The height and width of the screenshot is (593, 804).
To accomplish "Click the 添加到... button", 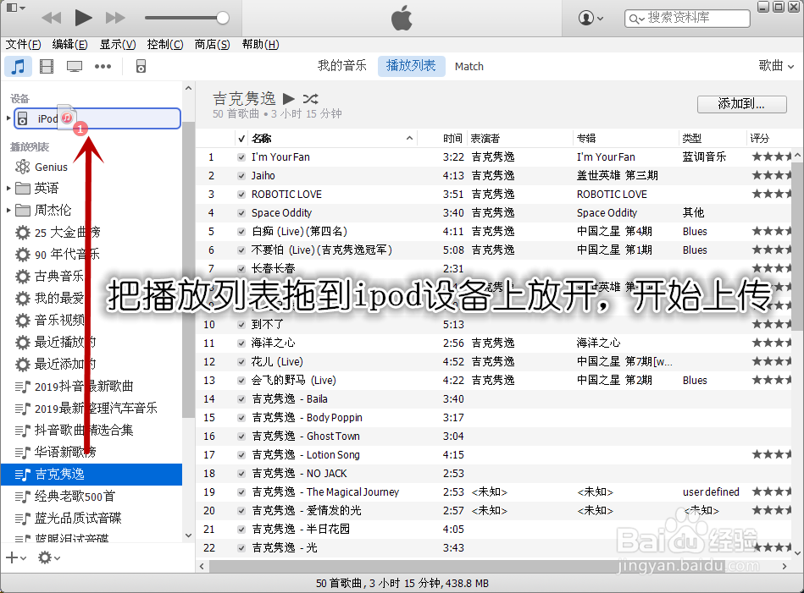I will click(741, 104).
